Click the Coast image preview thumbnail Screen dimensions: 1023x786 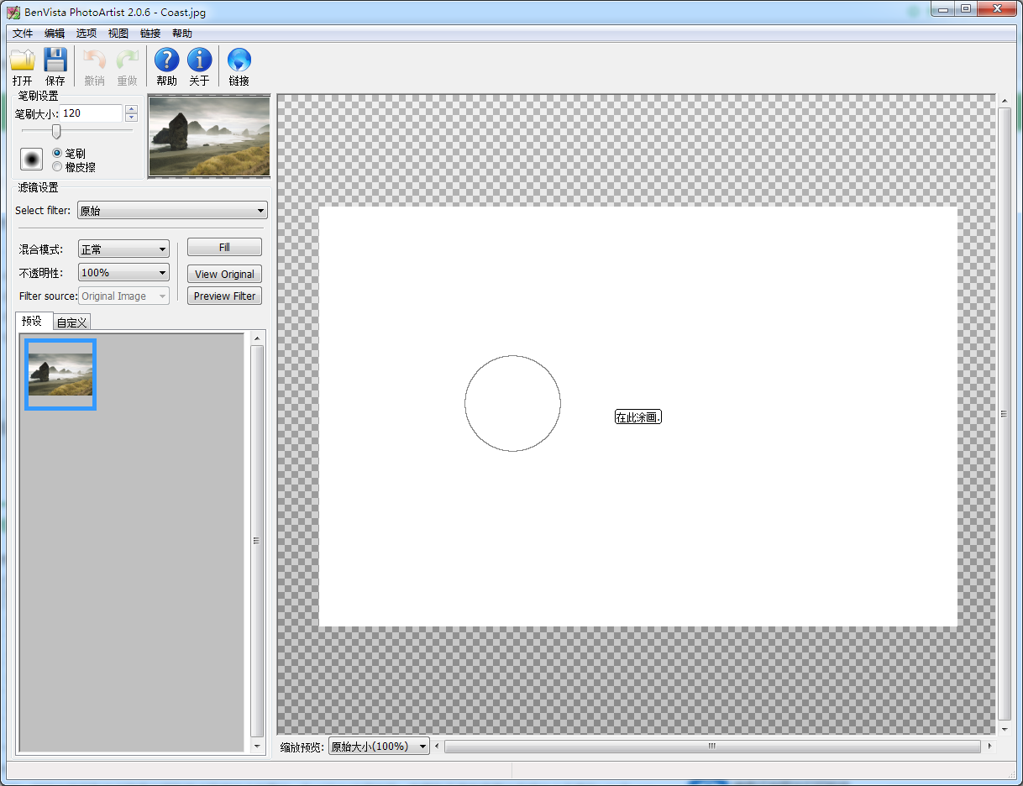[x=210, y=136]
